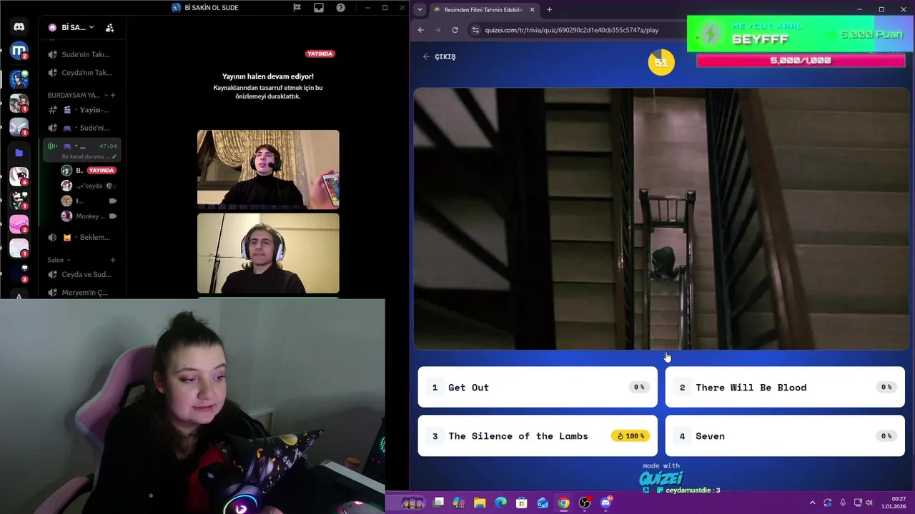Show hidden system tray icons
915x514 pixels.
(x=812, y=503)
